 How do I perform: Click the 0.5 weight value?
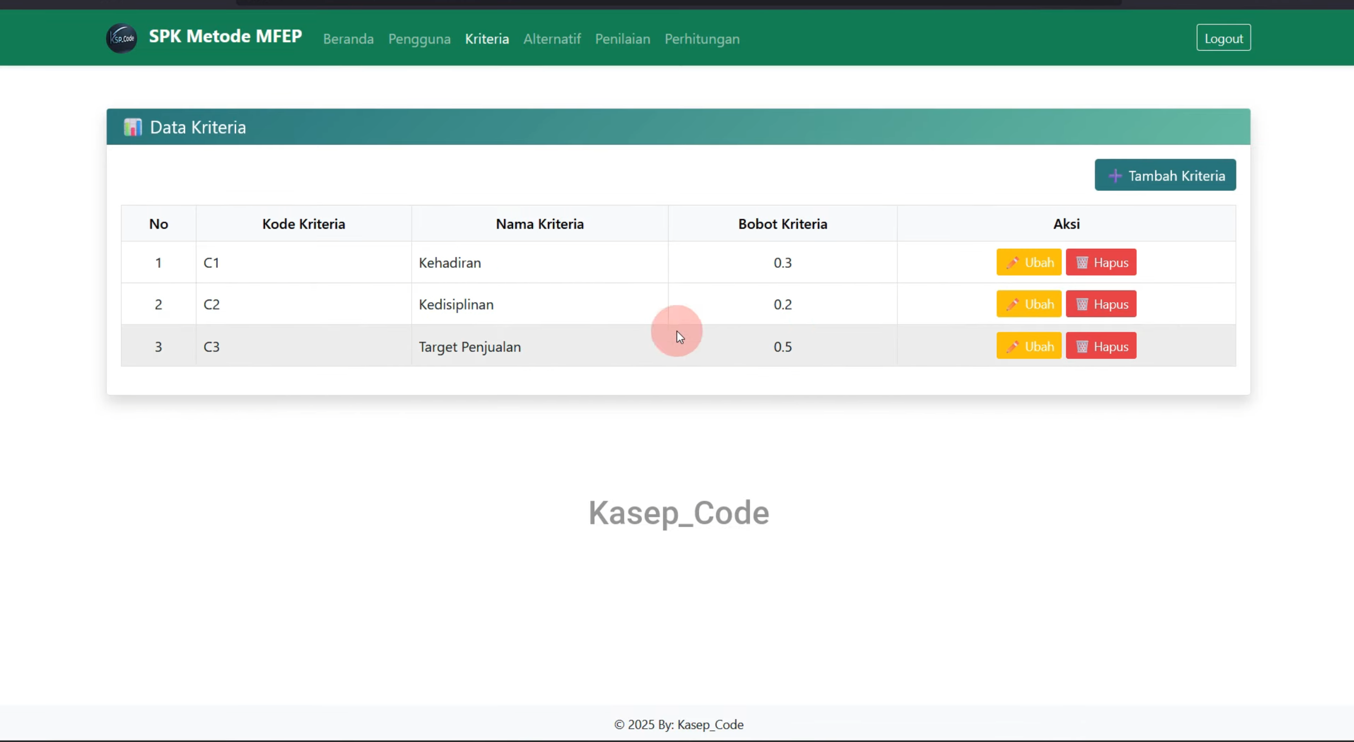pyautogui.click(x=782, y=347)
